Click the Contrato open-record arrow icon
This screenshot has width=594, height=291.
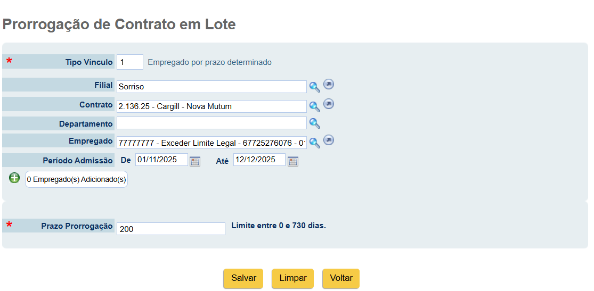pyautogui.click(x=329, y=104)
